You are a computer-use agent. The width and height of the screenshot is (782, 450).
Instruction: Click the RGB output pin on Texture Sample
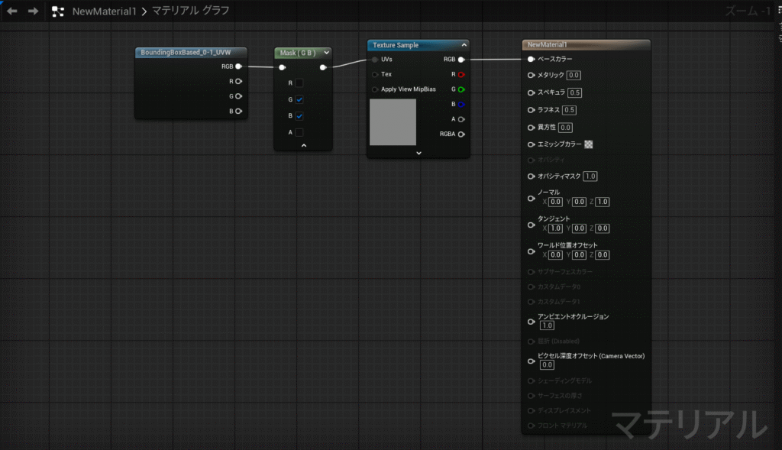click(x=461, y=60)
